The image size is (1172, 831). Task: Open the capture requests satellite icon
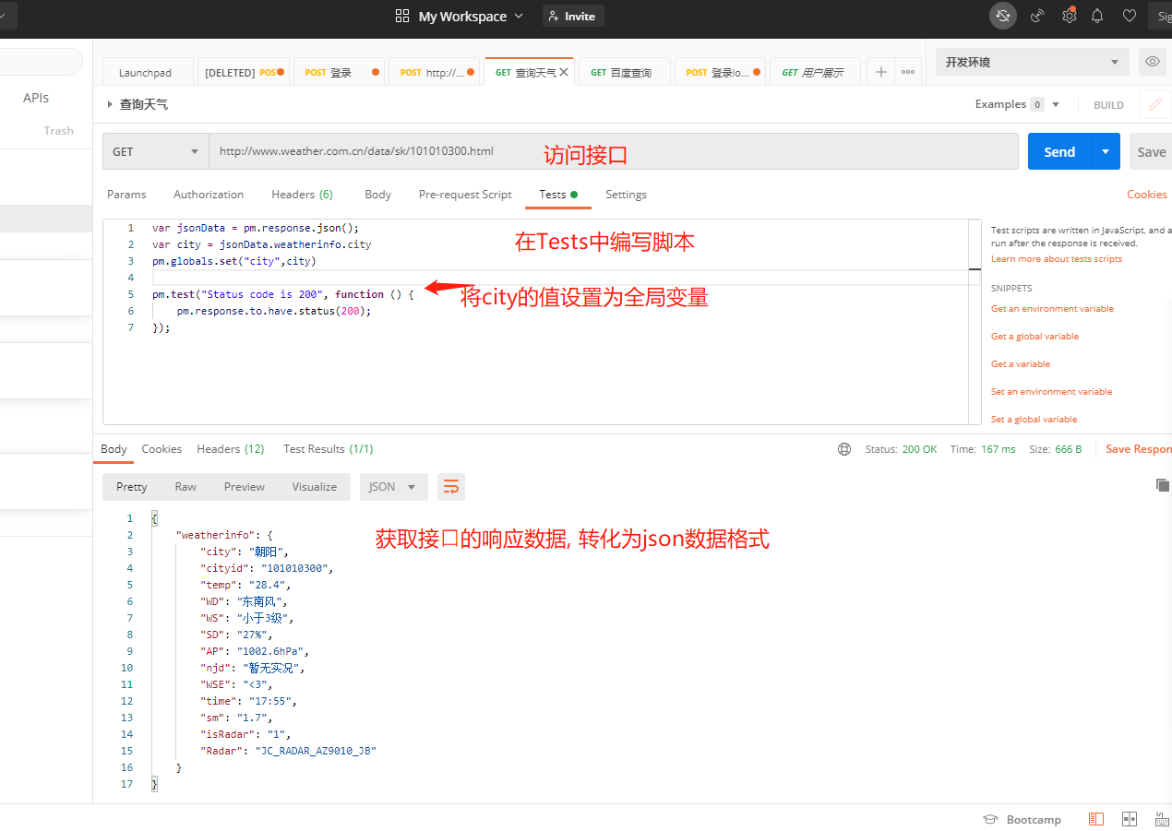(1037, 16)
